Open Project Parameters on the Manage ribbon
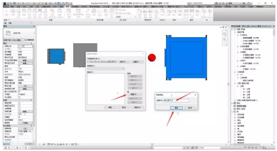This screenshot has height=151, width=277. [x=35, y=12]
